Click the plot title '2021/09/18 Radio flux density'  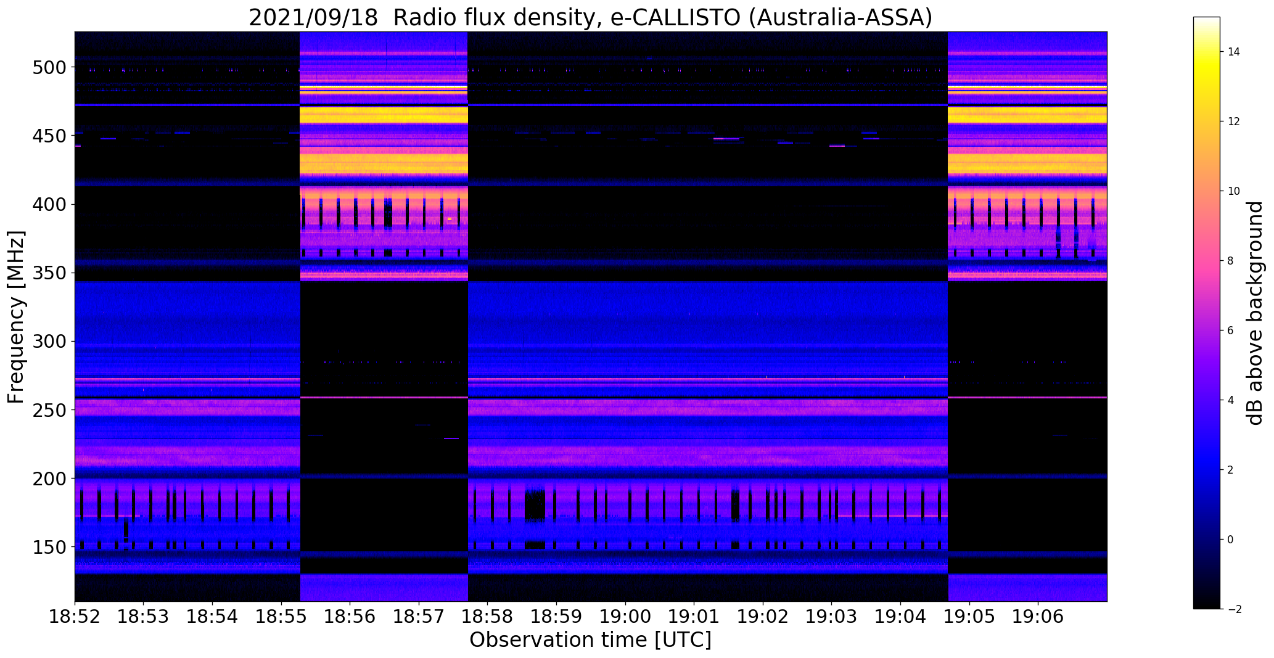(x=425, y=18)
